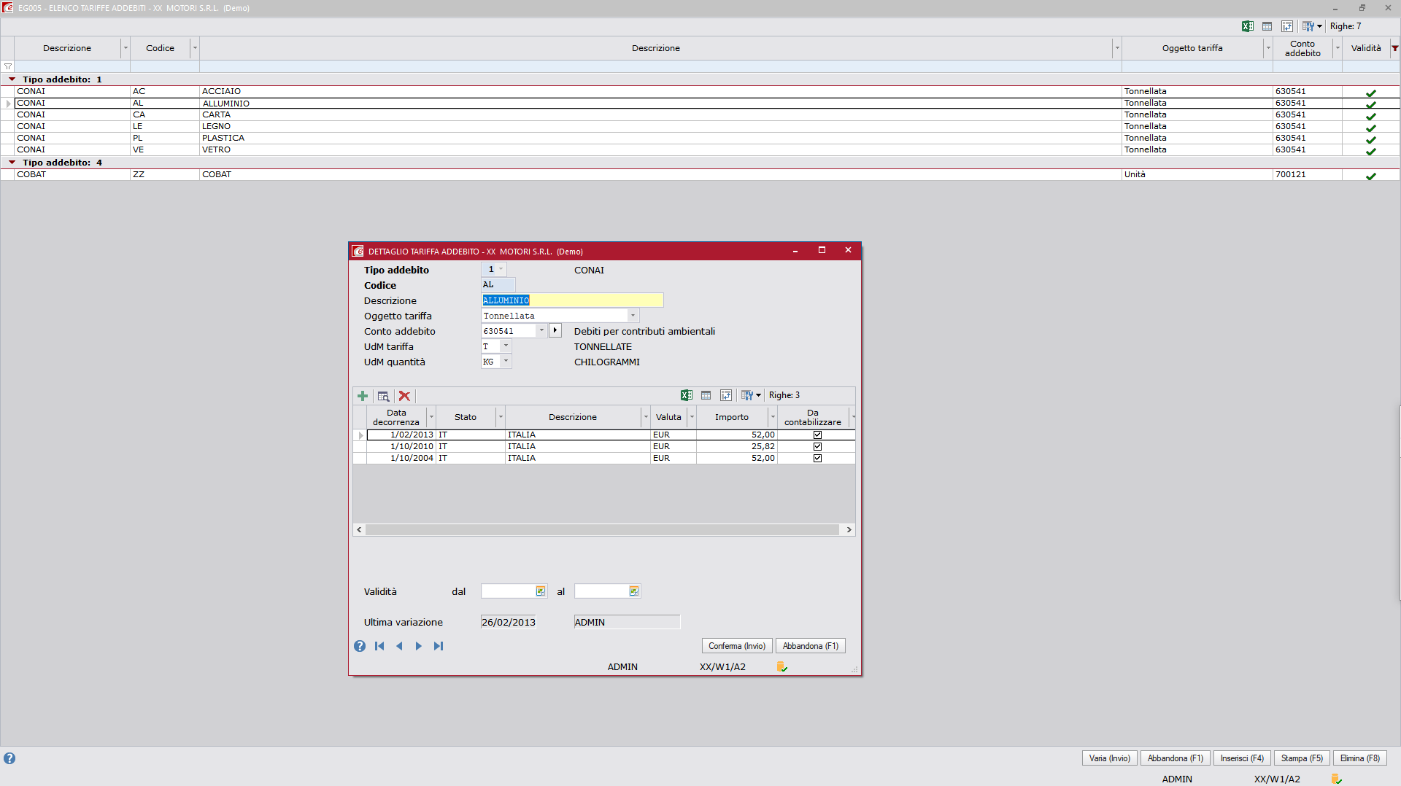Viewport: 1401px width, 786px height.
Task: Click the Validità 'dal' date field
Action: click(x=508, y=591)
